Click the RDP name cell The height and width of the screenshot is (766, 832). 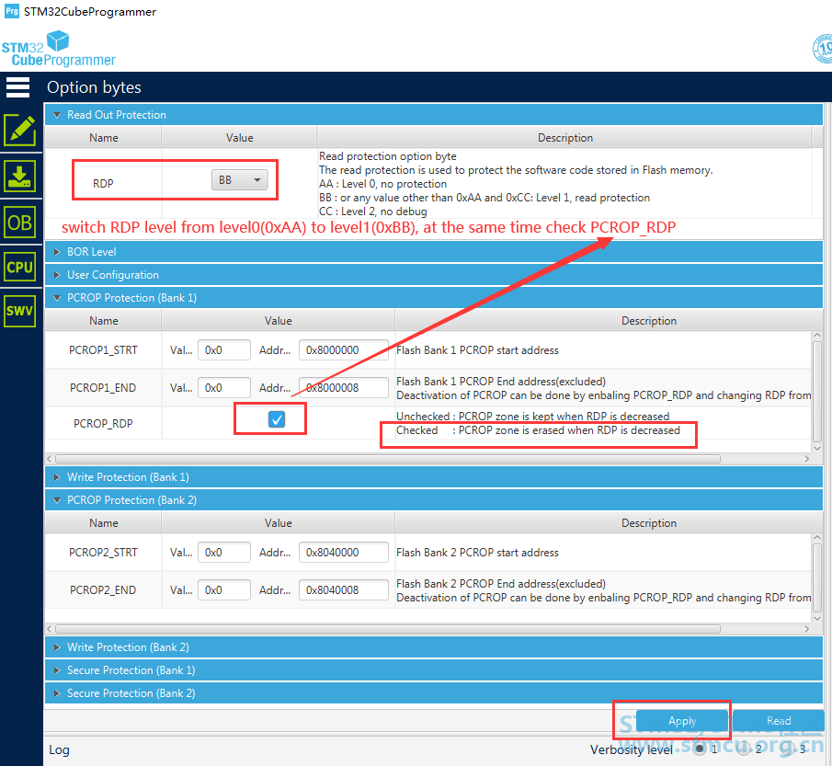point(103,184)
